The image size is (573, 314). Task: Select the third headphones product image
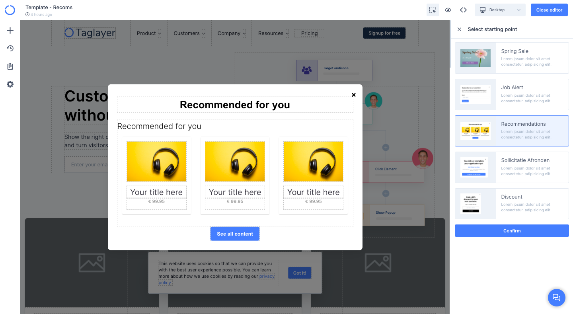pos(313,161)
